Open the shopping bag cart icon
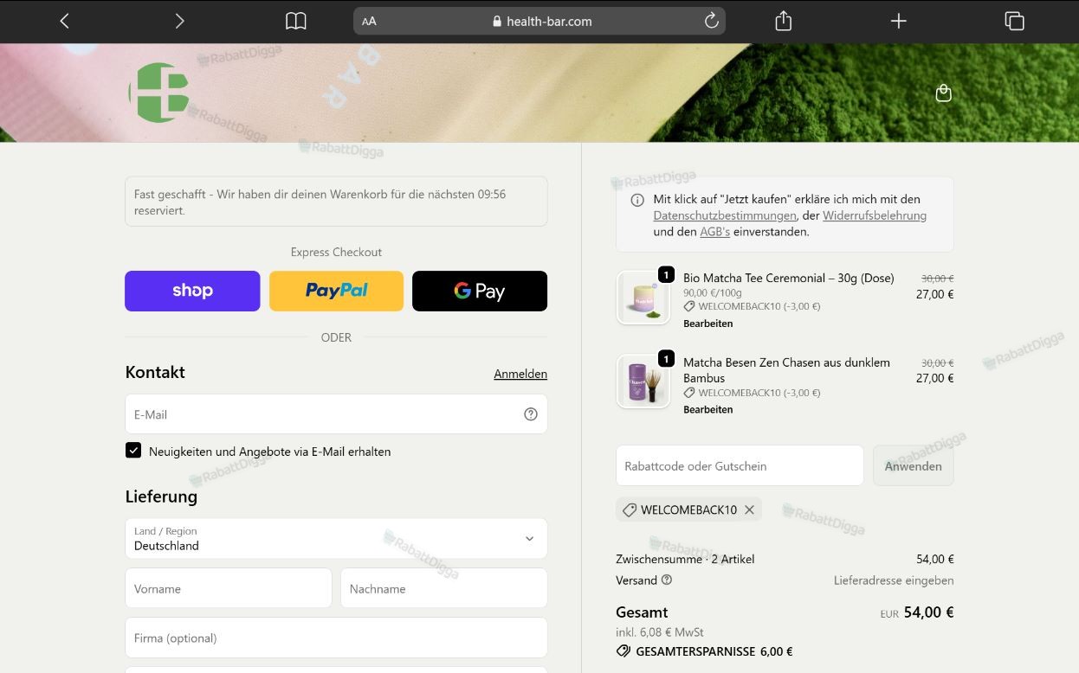 [x=944, y=93]
